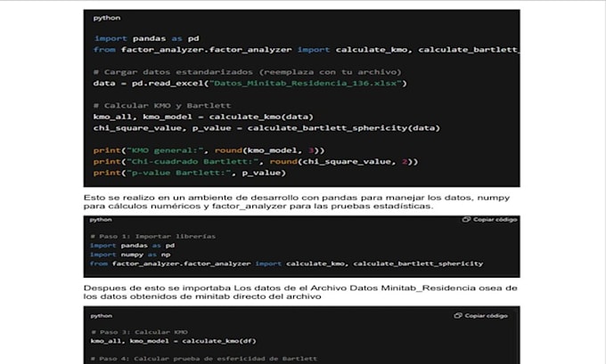The width and height of the screenshot is (606, 364).
Task: Select the python label above the read_excel code
Action: pos(107,18)
